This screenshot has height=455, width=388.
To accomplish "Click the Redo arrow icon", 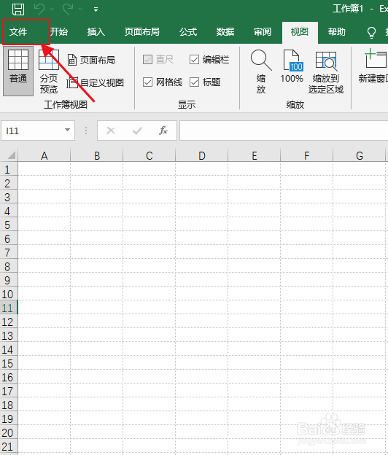I will (x=68, y=9).
